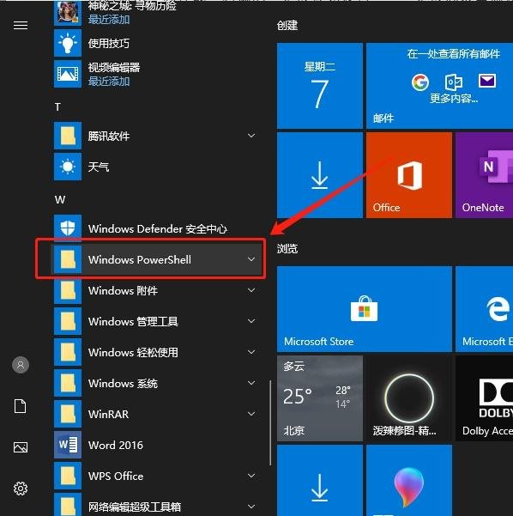The image size is (513, 516).
Task: Select the Windows 附件 list label
Action: 123,290
